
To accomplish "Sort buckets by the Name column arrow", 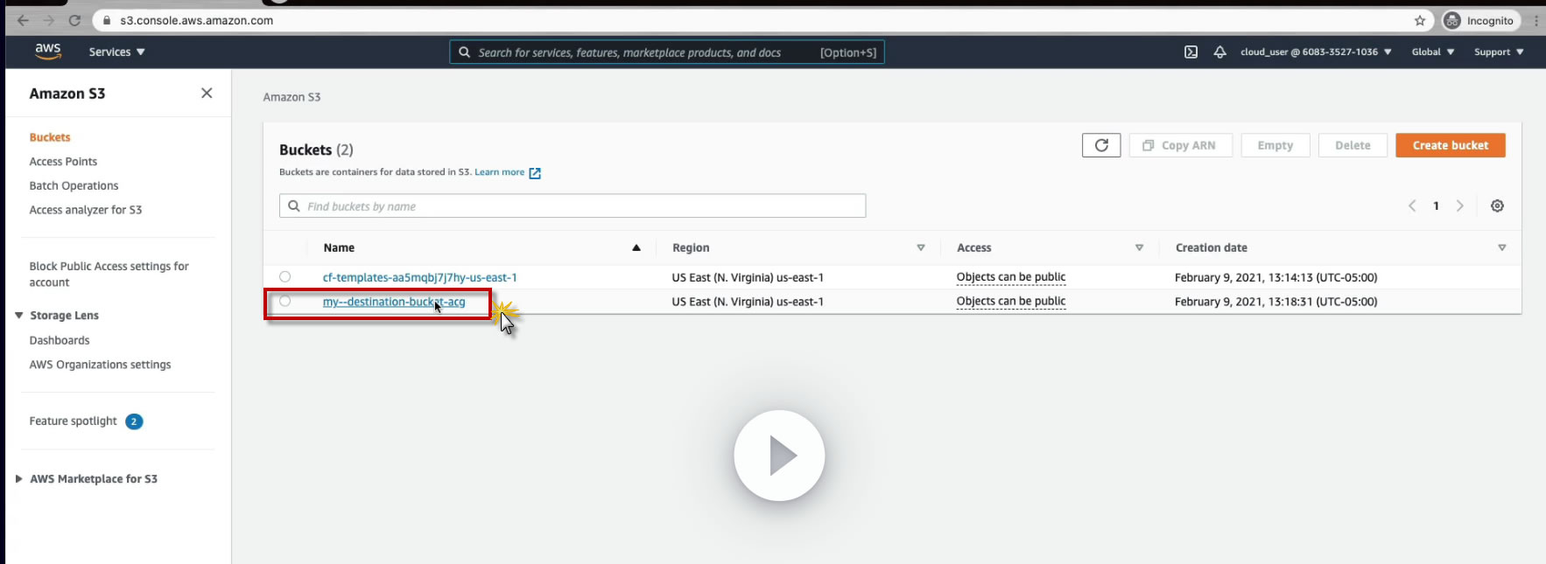I will click(636, 247).
